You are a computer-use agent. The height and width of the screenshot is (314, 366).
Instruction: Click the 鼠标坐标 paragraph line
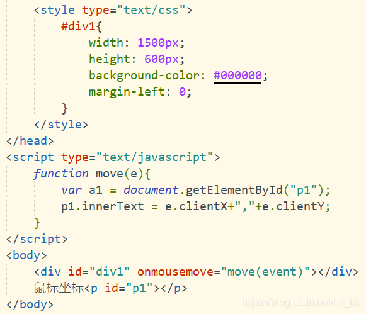(x=110, y=288)
